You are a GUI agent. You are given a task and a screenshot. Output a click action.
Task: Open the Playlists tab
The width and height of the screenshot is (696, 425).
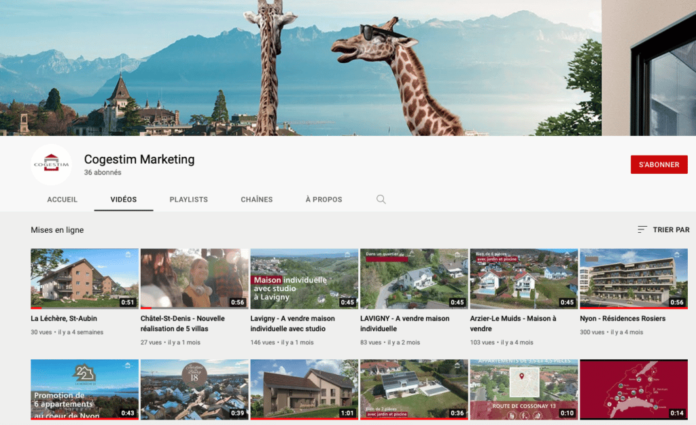(189, 200)
